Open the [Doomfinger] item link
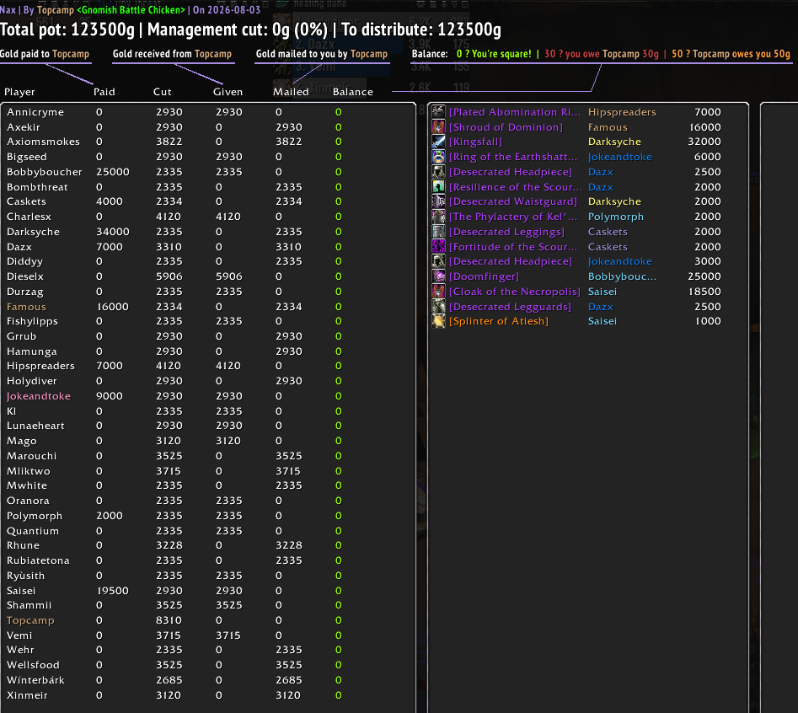This screenshot has height=713, width=798. pos(484,276)
